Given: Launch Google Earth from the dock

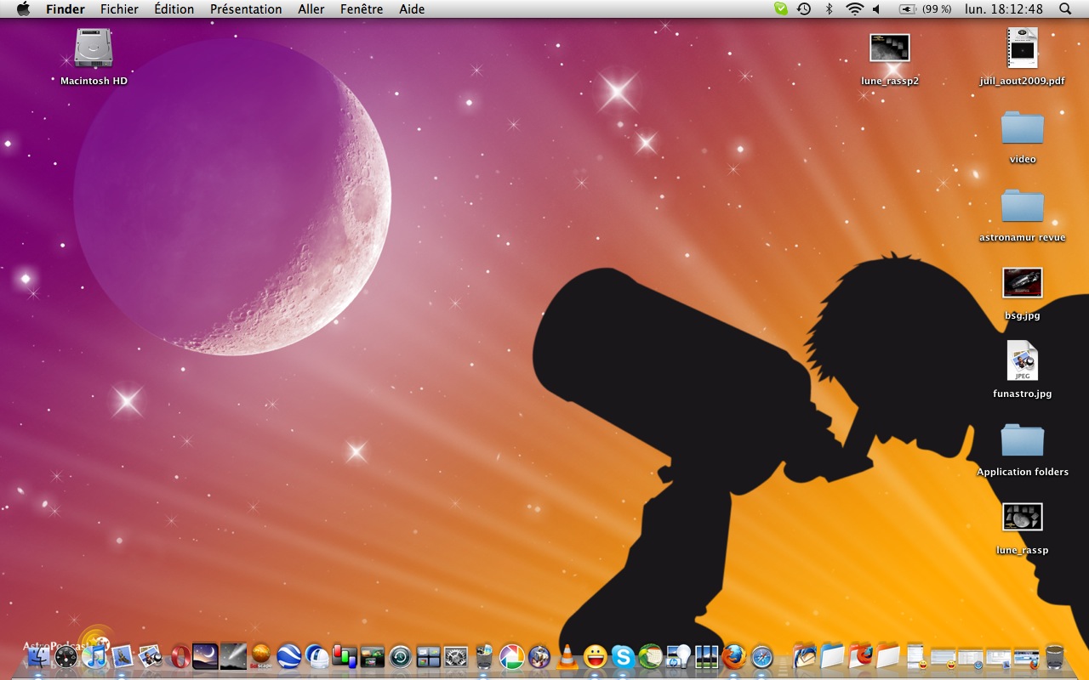Looking at the screenshot, I should point(289,656).
